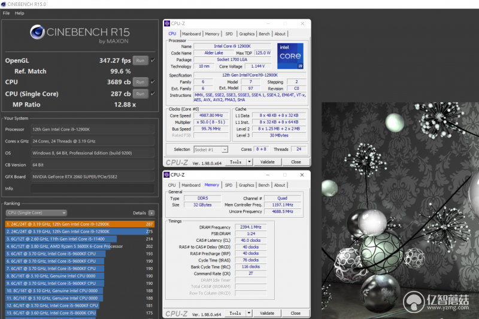Open SPD tab in upper CPU-Z window
479x319 pixels.
229,34
